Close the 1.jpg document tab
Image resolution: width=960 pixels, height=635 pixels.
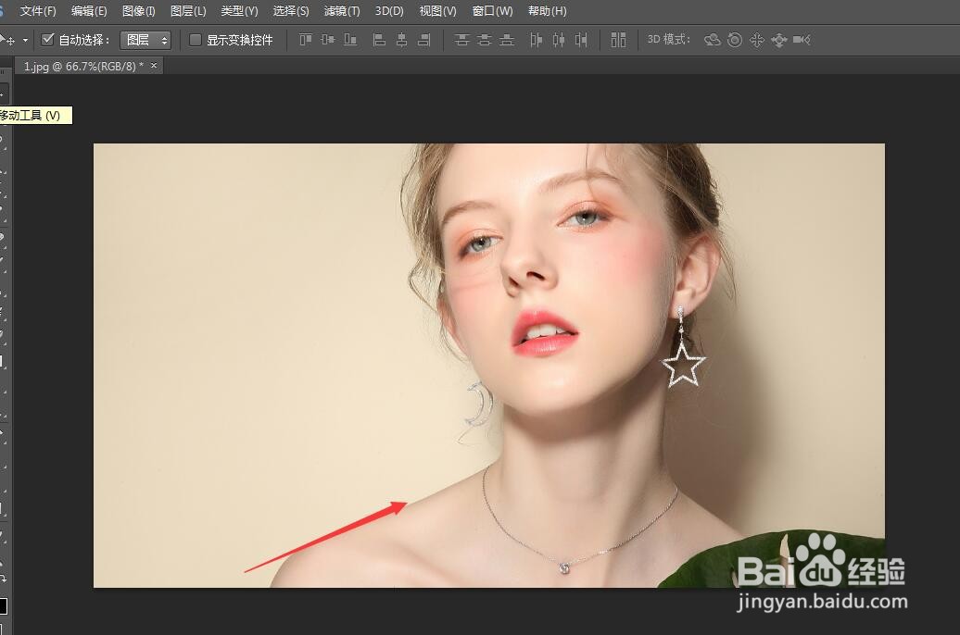pyautogui.click(x=154, y=66)
